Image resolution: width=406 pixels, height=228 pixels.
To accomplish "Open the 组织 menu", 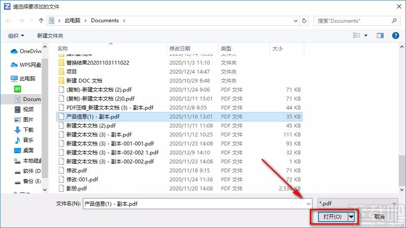I will tap(16, 36).
